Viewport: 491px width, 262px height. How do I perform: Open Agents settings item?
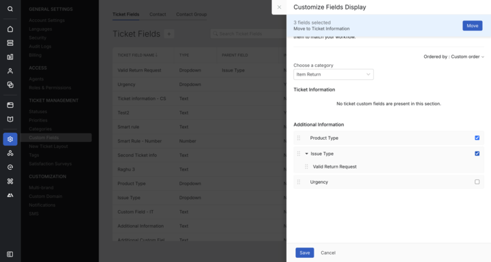36,79
